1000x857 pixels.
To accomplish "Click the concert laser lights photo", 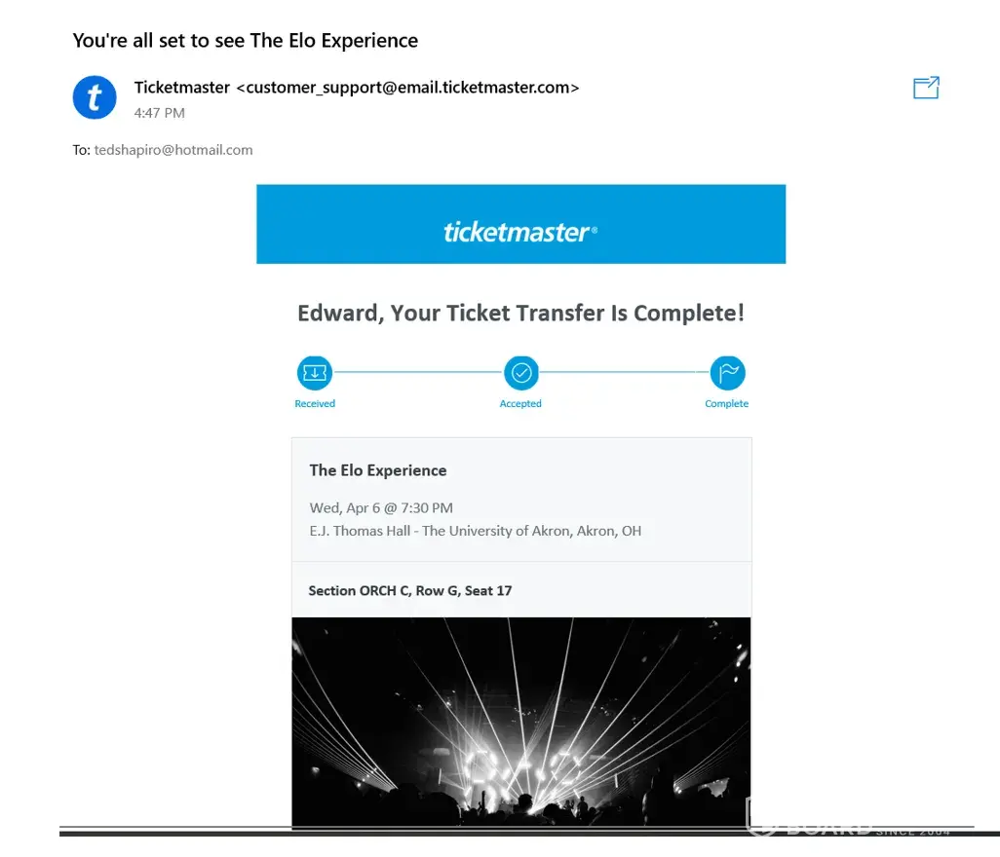I will (521, 723).
